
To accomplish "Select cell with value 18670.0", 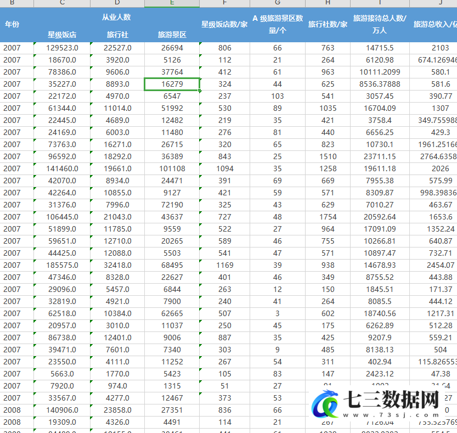I will point(62,60).
